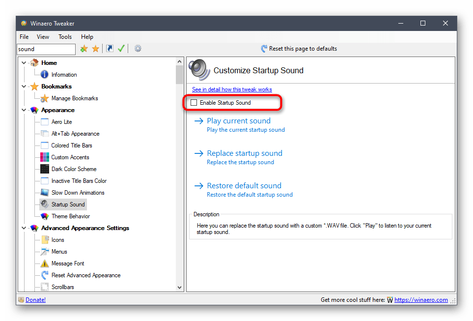This screenshot has width=473, height=321.
Task: Click the tree scrollbar up arrow
Action: [x=179, y=61]
